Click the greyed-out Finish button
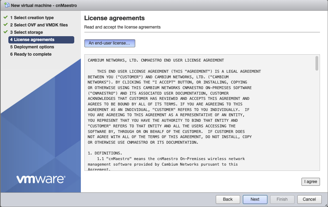328x207 pixels. (282, 199)
